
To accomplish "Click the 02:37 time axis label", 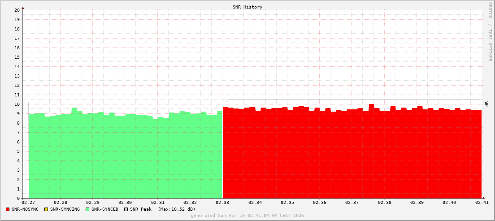I will click(x=352, y=203).
